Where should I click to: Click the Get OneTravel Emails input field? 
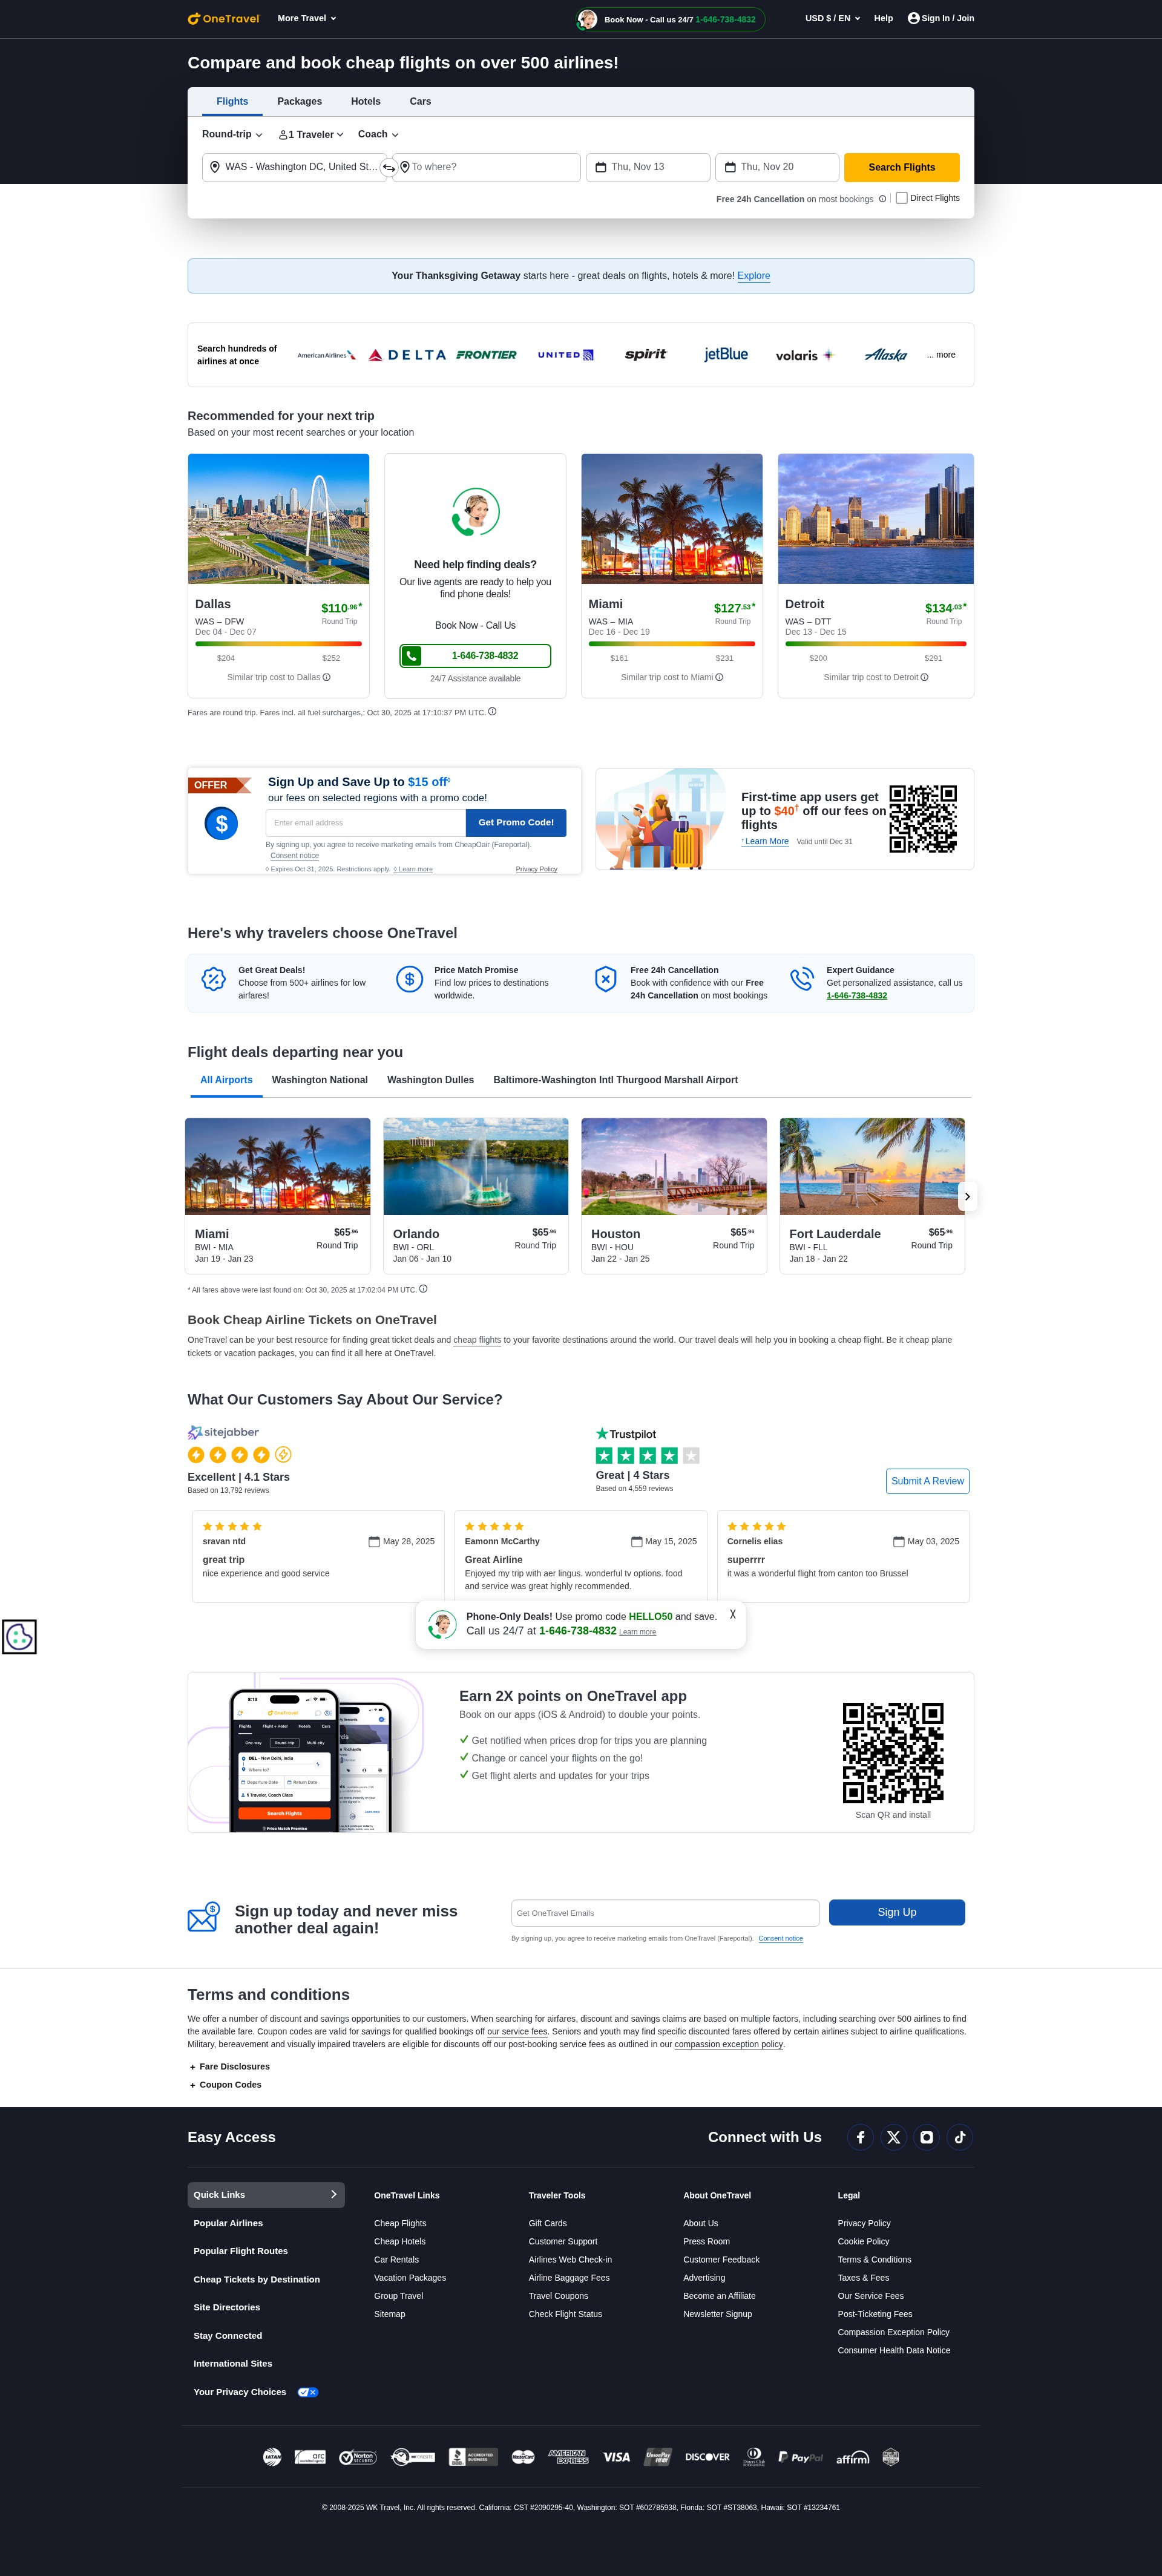click(665, 1913)
